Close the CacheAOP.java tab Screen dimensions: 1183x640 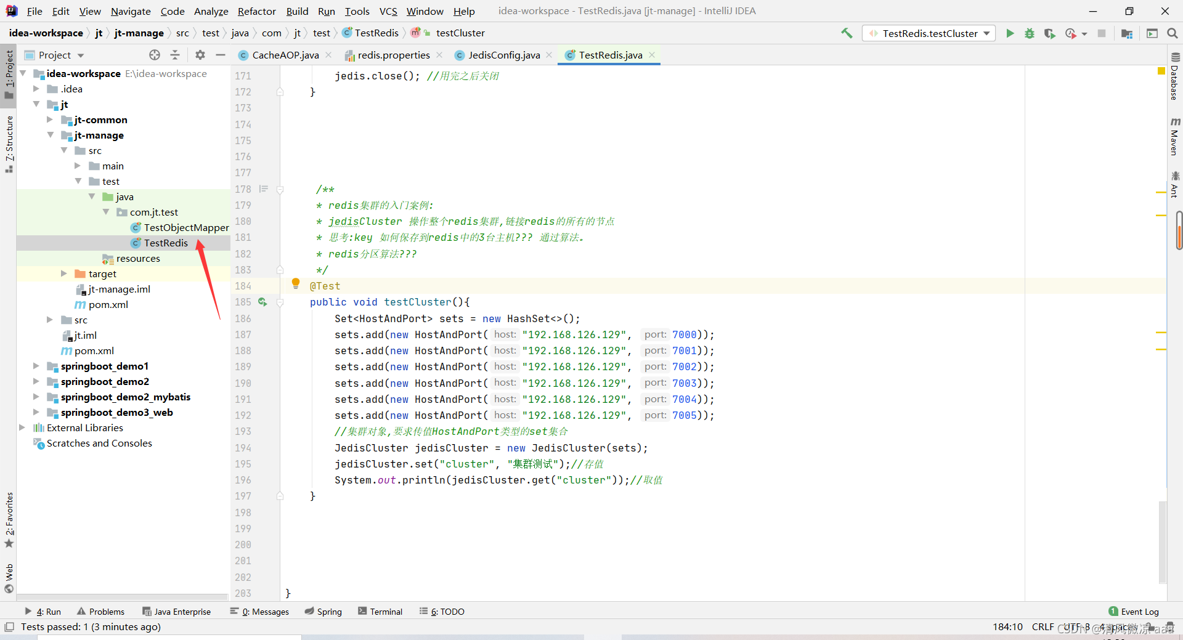tap(329, 55)
